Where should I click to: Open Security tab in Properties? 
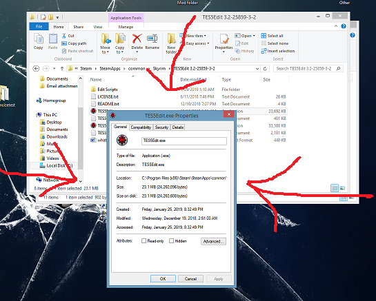click(x=161, y=127)
